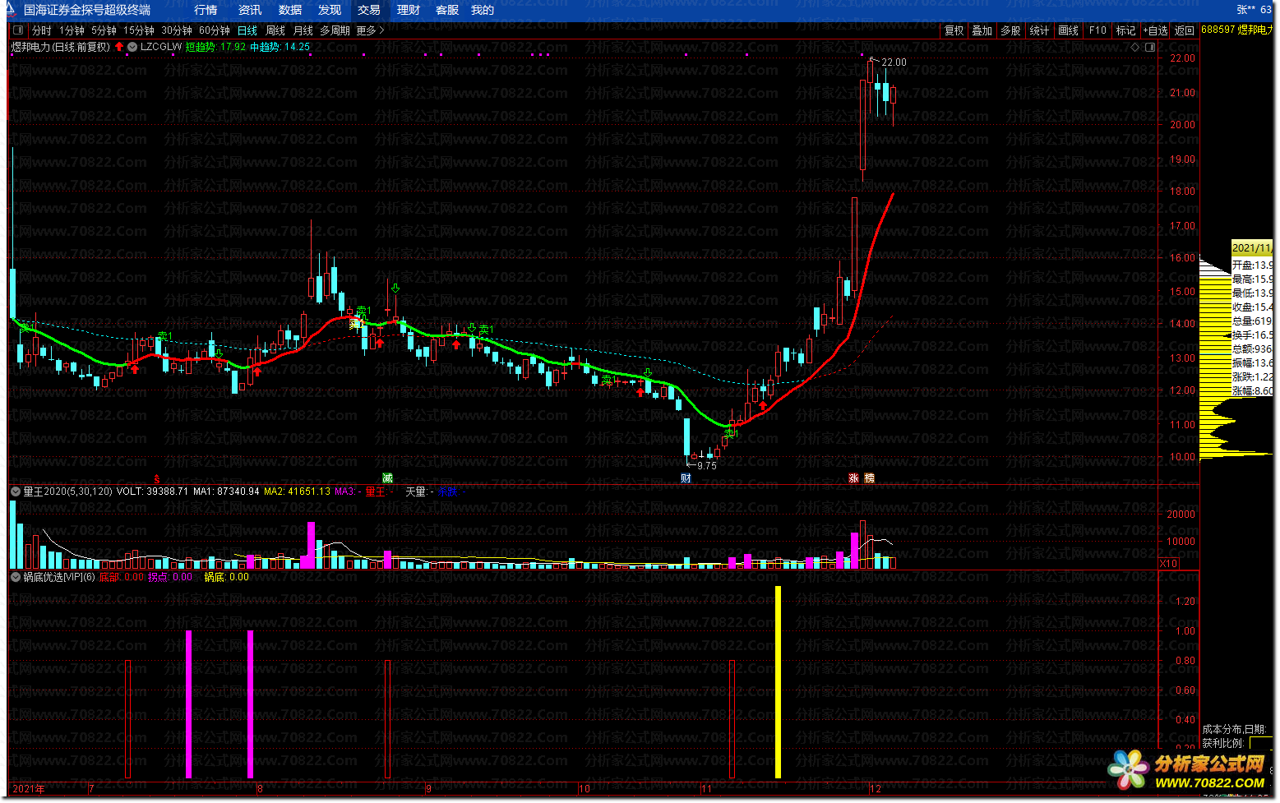Click the 返回 back button
This screenshot has width=1280, height=803.
coord(1185,30)
